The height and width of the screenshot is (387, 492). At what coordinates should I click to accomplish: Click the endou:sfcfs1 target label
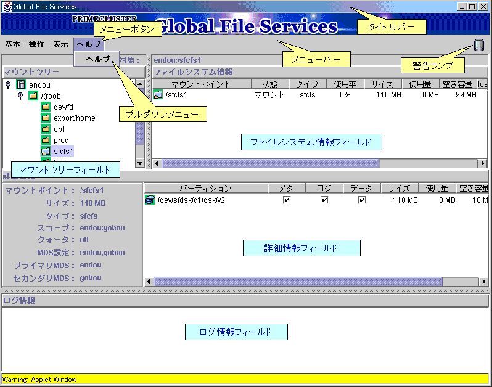[178, 60]
